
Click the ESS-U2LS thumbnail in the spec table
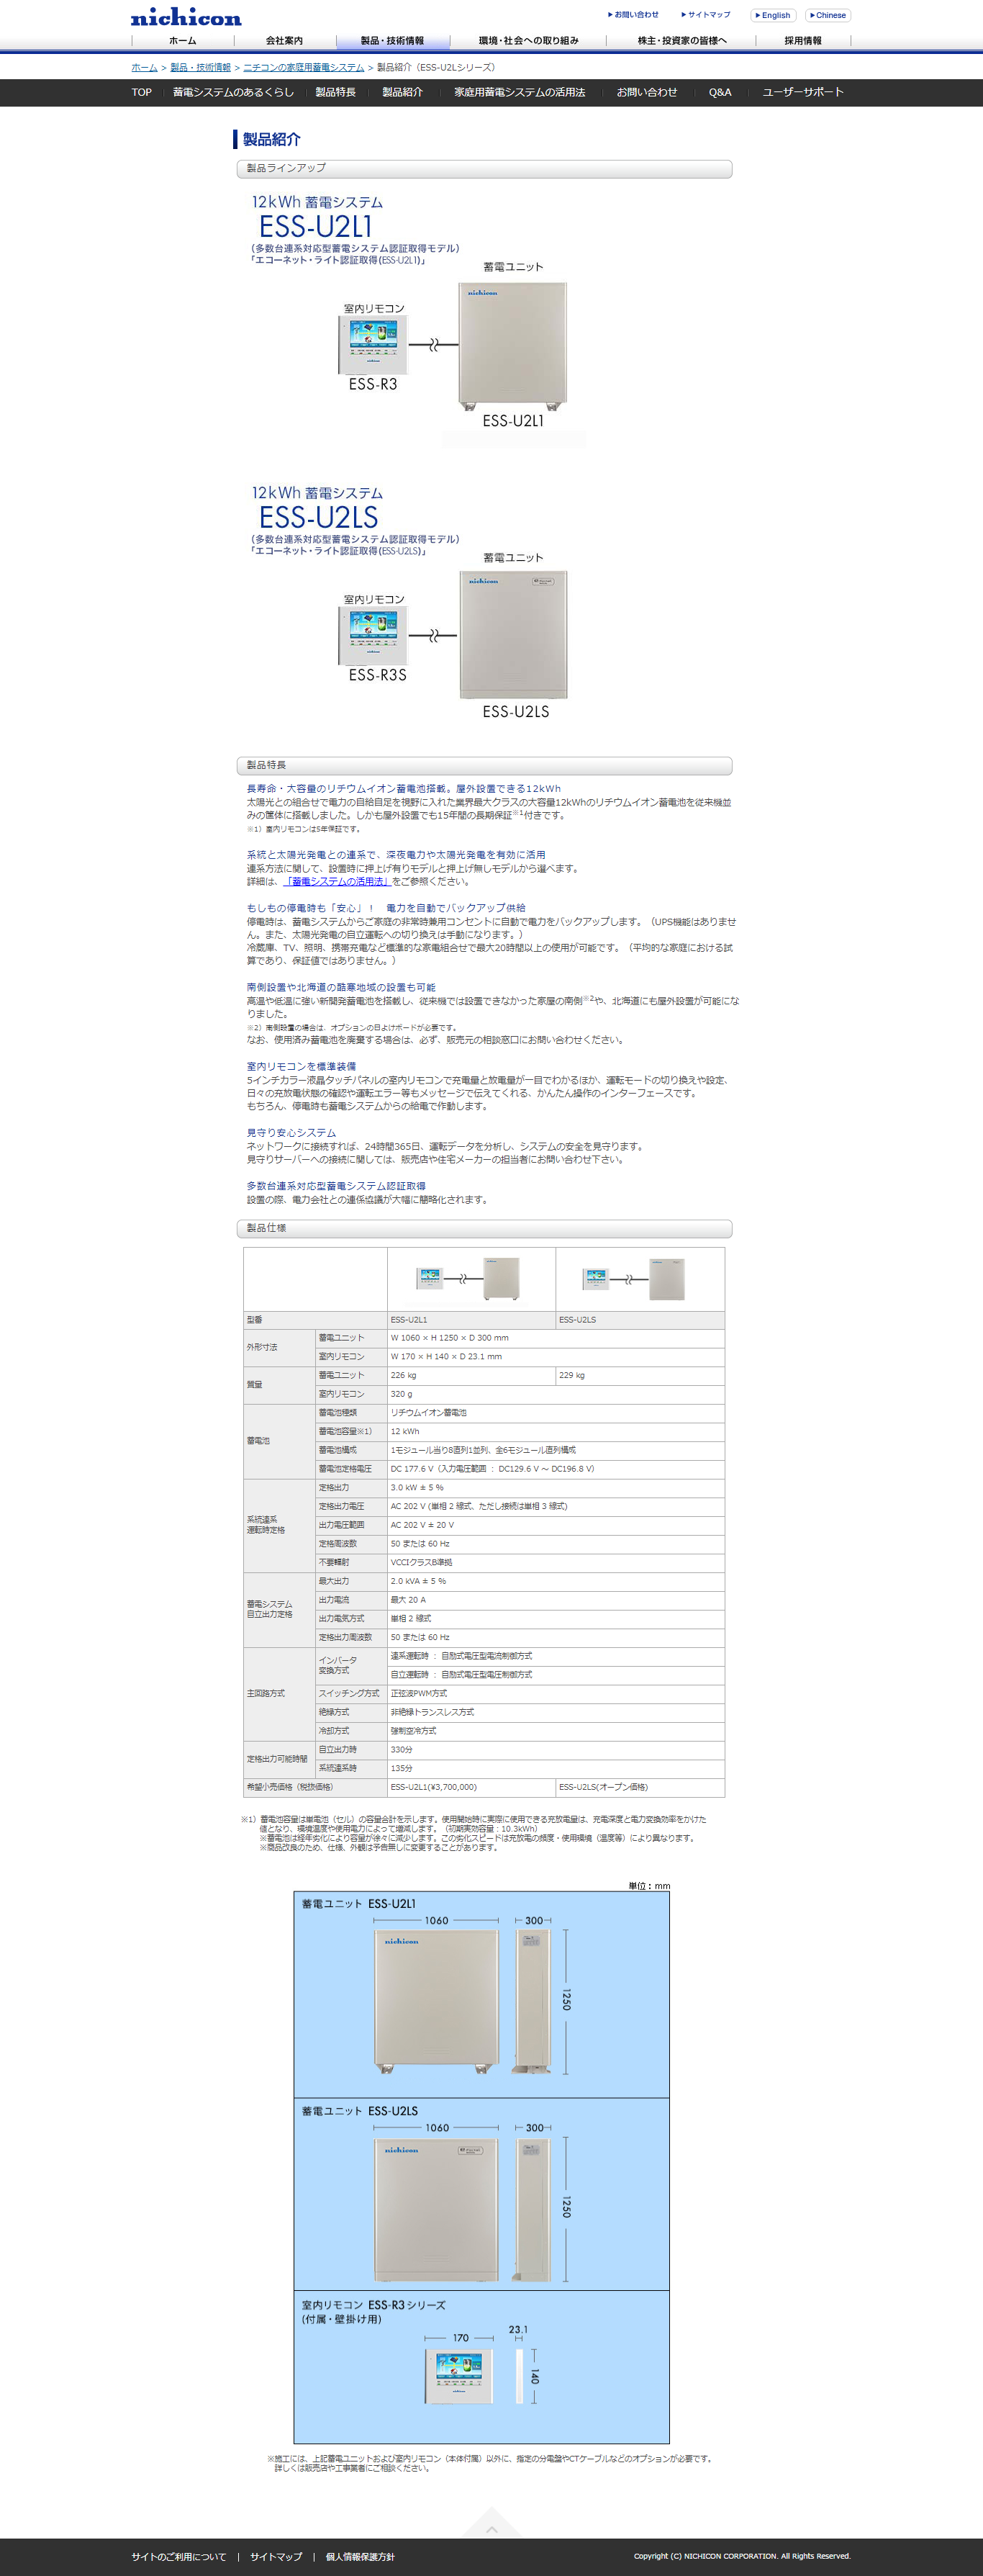click(x=634, y=1278)
